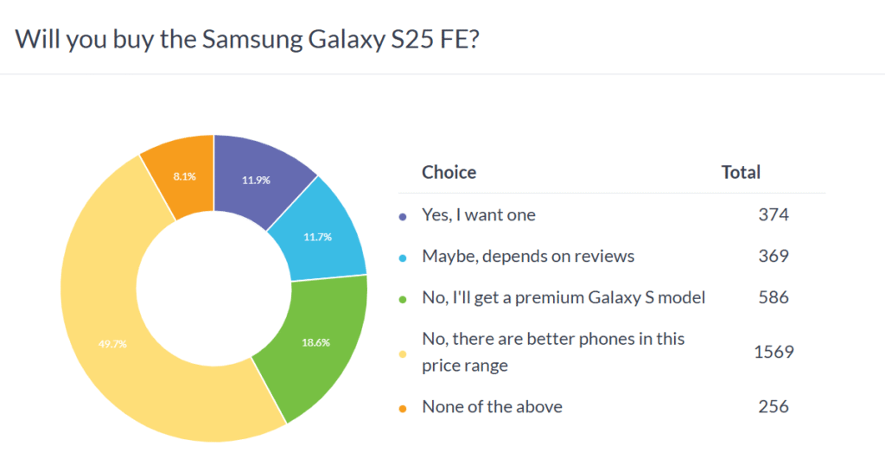Click the 1569 total vote count

click(x=773, y=352)
